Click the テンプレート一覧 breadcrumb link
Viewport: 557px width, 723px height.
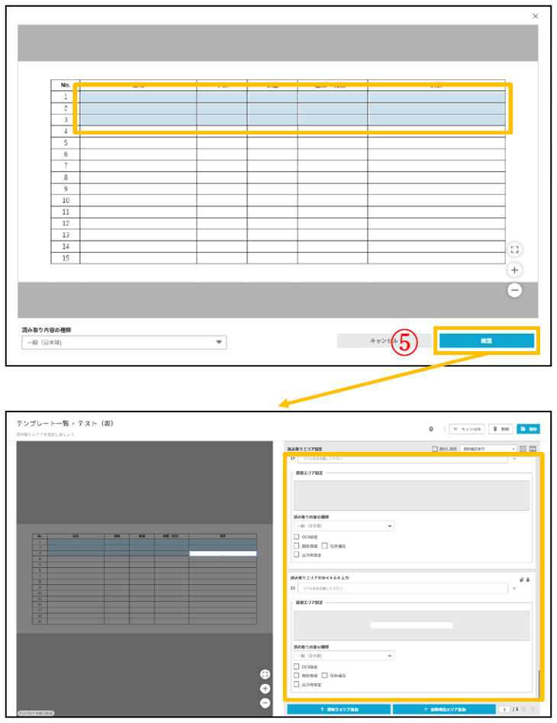41,423
